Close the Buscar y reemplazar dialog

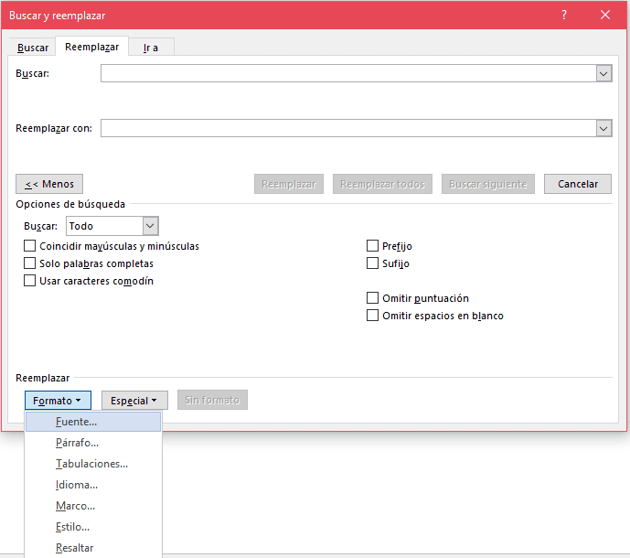(605, 16)
